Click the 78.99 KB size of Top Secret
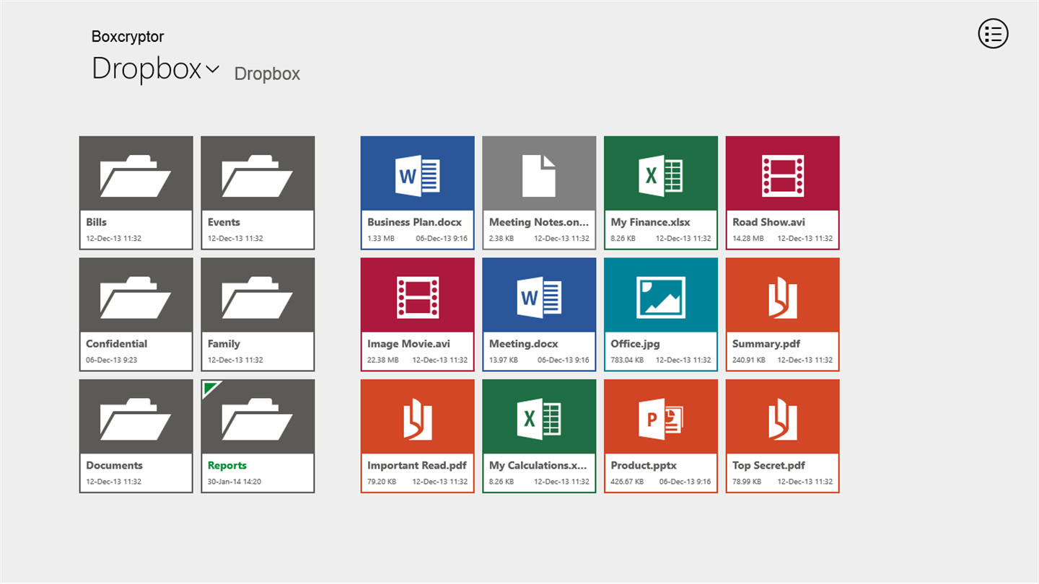 click(x=747, y=482)
